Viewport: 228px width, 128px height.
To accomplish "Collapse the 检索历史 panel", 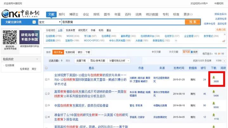I will tap(37, 59).
